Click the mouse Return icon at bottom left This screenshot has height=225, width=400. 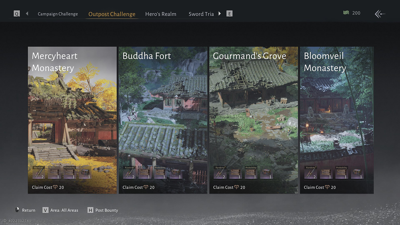click(x=17, y=210)
